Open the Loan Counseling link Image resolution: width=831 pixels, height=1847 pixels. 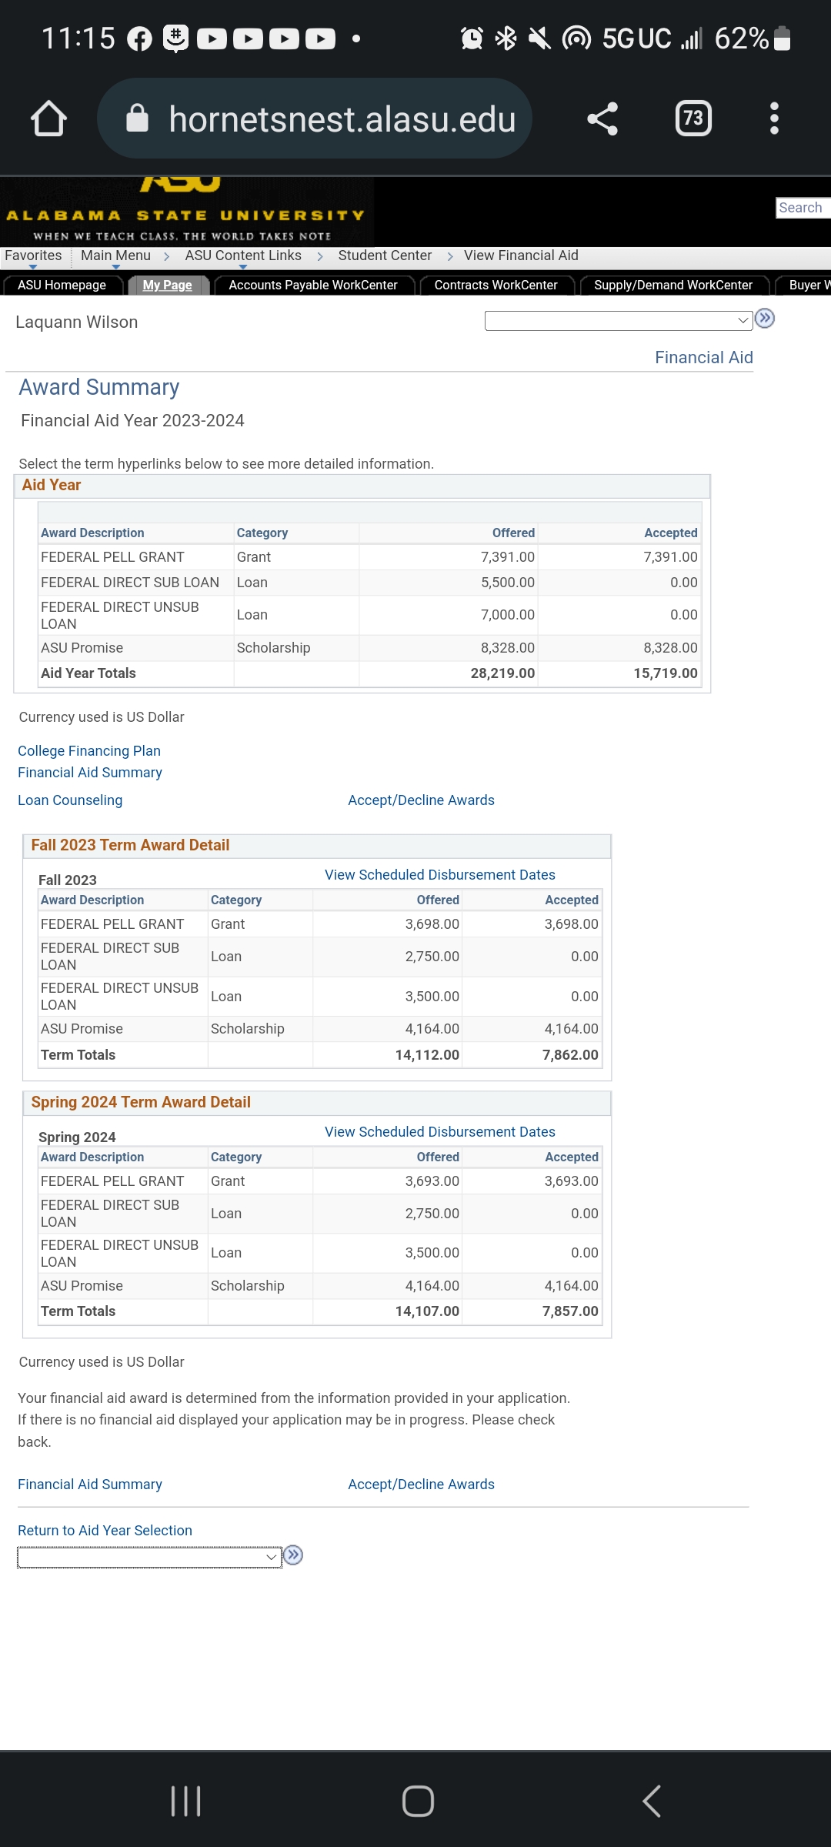(70, 800)
